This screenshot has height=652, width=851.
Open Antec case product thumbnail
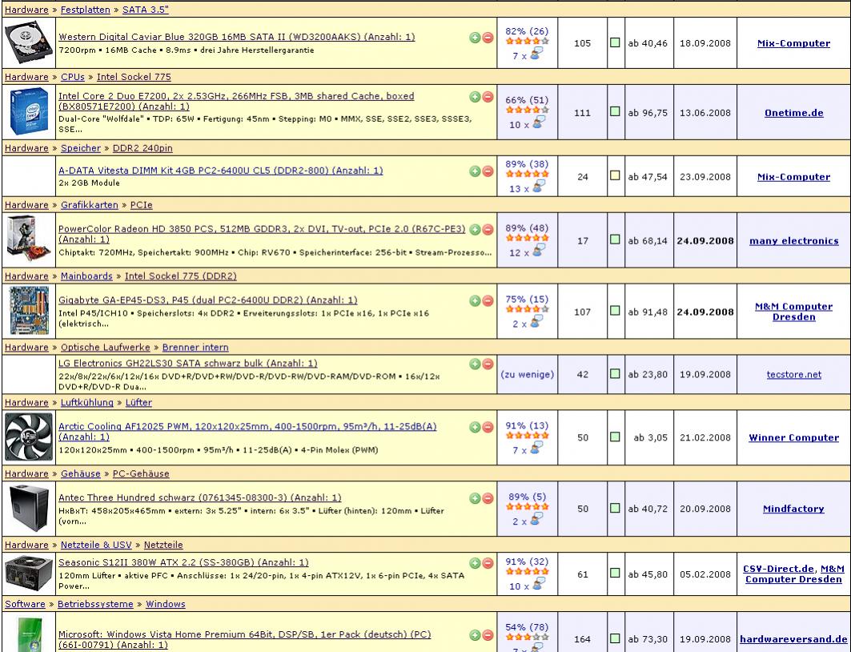point(29,508)
